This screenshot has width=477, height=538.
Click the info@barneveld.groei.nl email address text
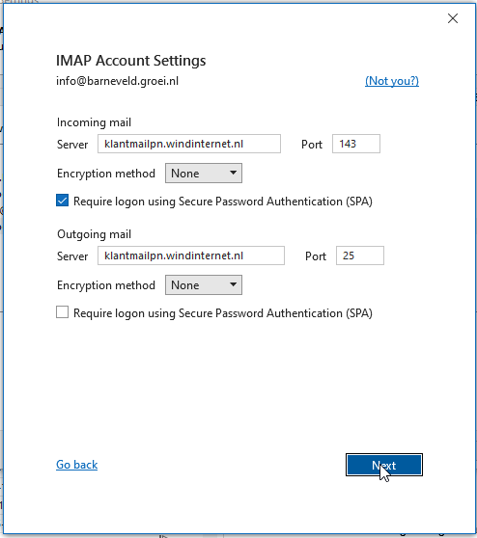pyautogui.click(x=117, y=81)
